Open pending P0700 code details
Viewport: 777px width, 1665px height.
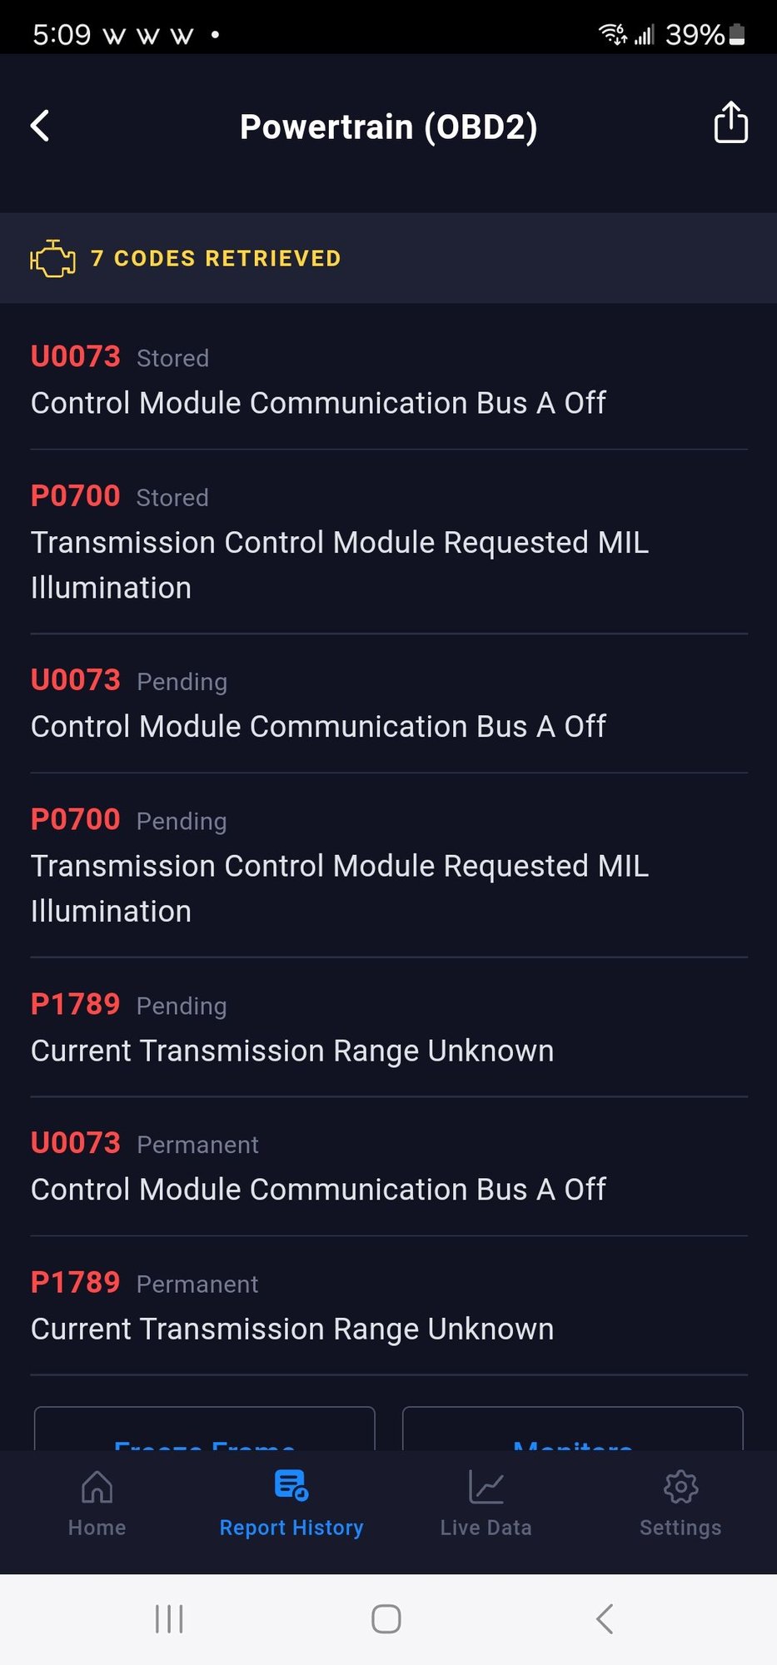[x=388, y=866]
